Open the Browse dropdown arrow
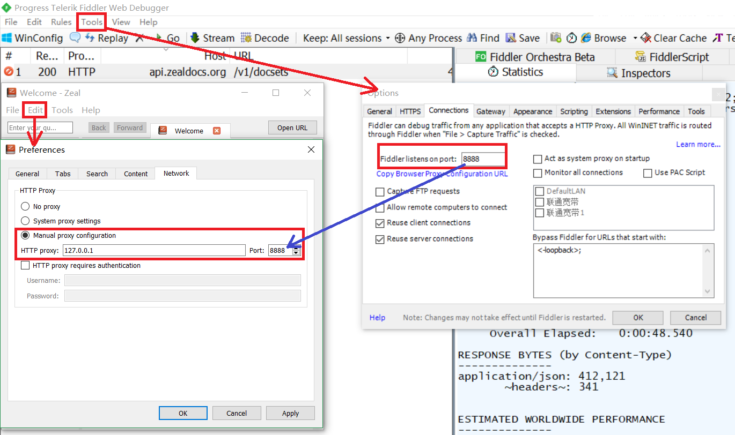 [x=635, y=38]
